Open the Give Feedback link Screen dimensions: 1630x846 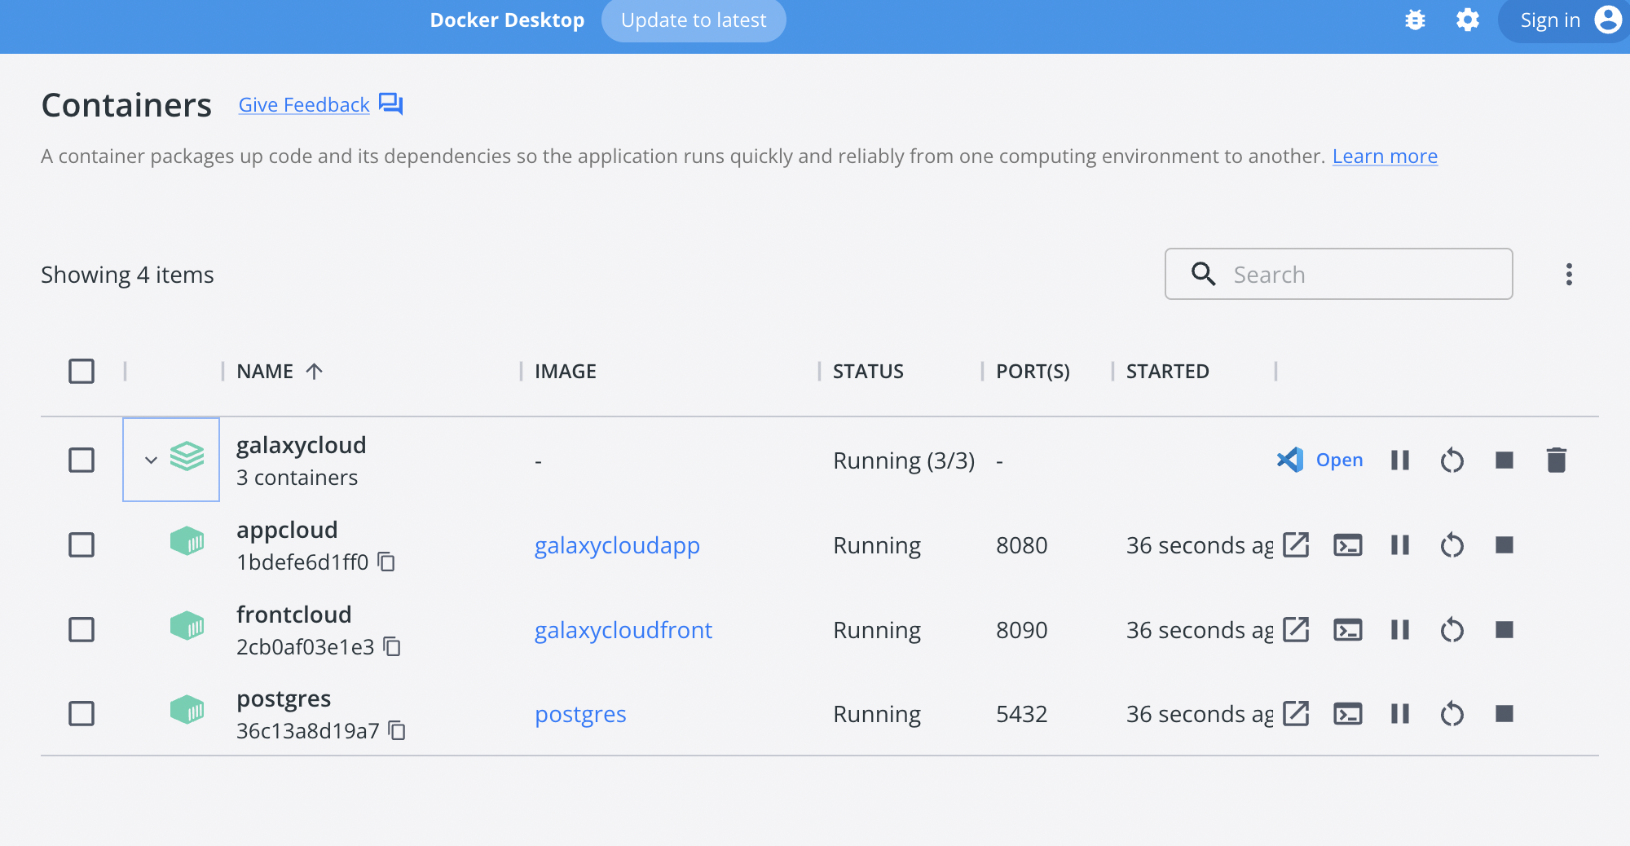tap(304, 104)
